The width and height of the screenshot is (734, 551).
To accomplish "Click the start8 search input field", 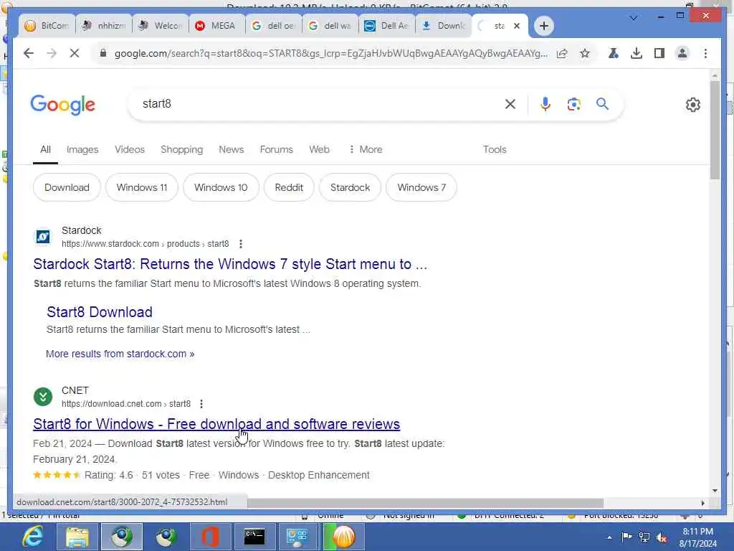I will click(x=318, y=104).
